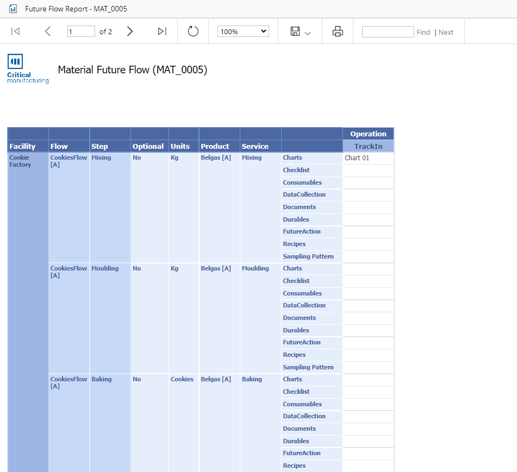Click the find text search box
This screenshot has height=472, width=517.
click(x=388, y=32)
